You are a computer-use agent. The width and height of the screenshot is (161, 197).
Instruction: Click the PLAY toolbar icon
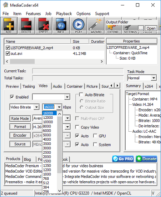tap(78, 26)
